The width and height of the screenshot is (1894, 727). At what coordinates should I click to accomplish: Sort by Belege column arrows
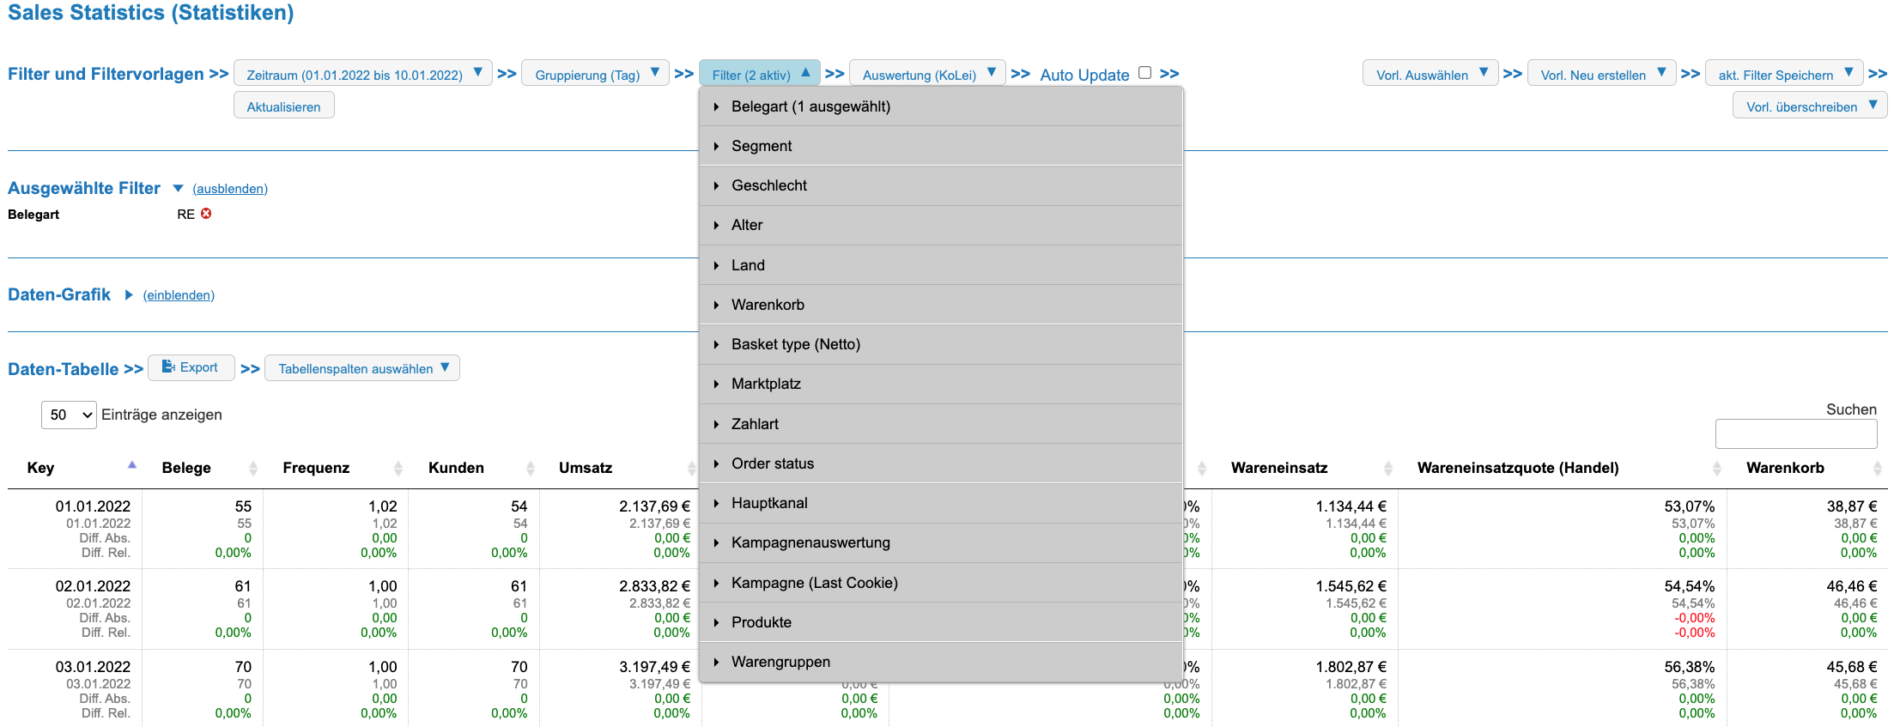pos(253,468)
